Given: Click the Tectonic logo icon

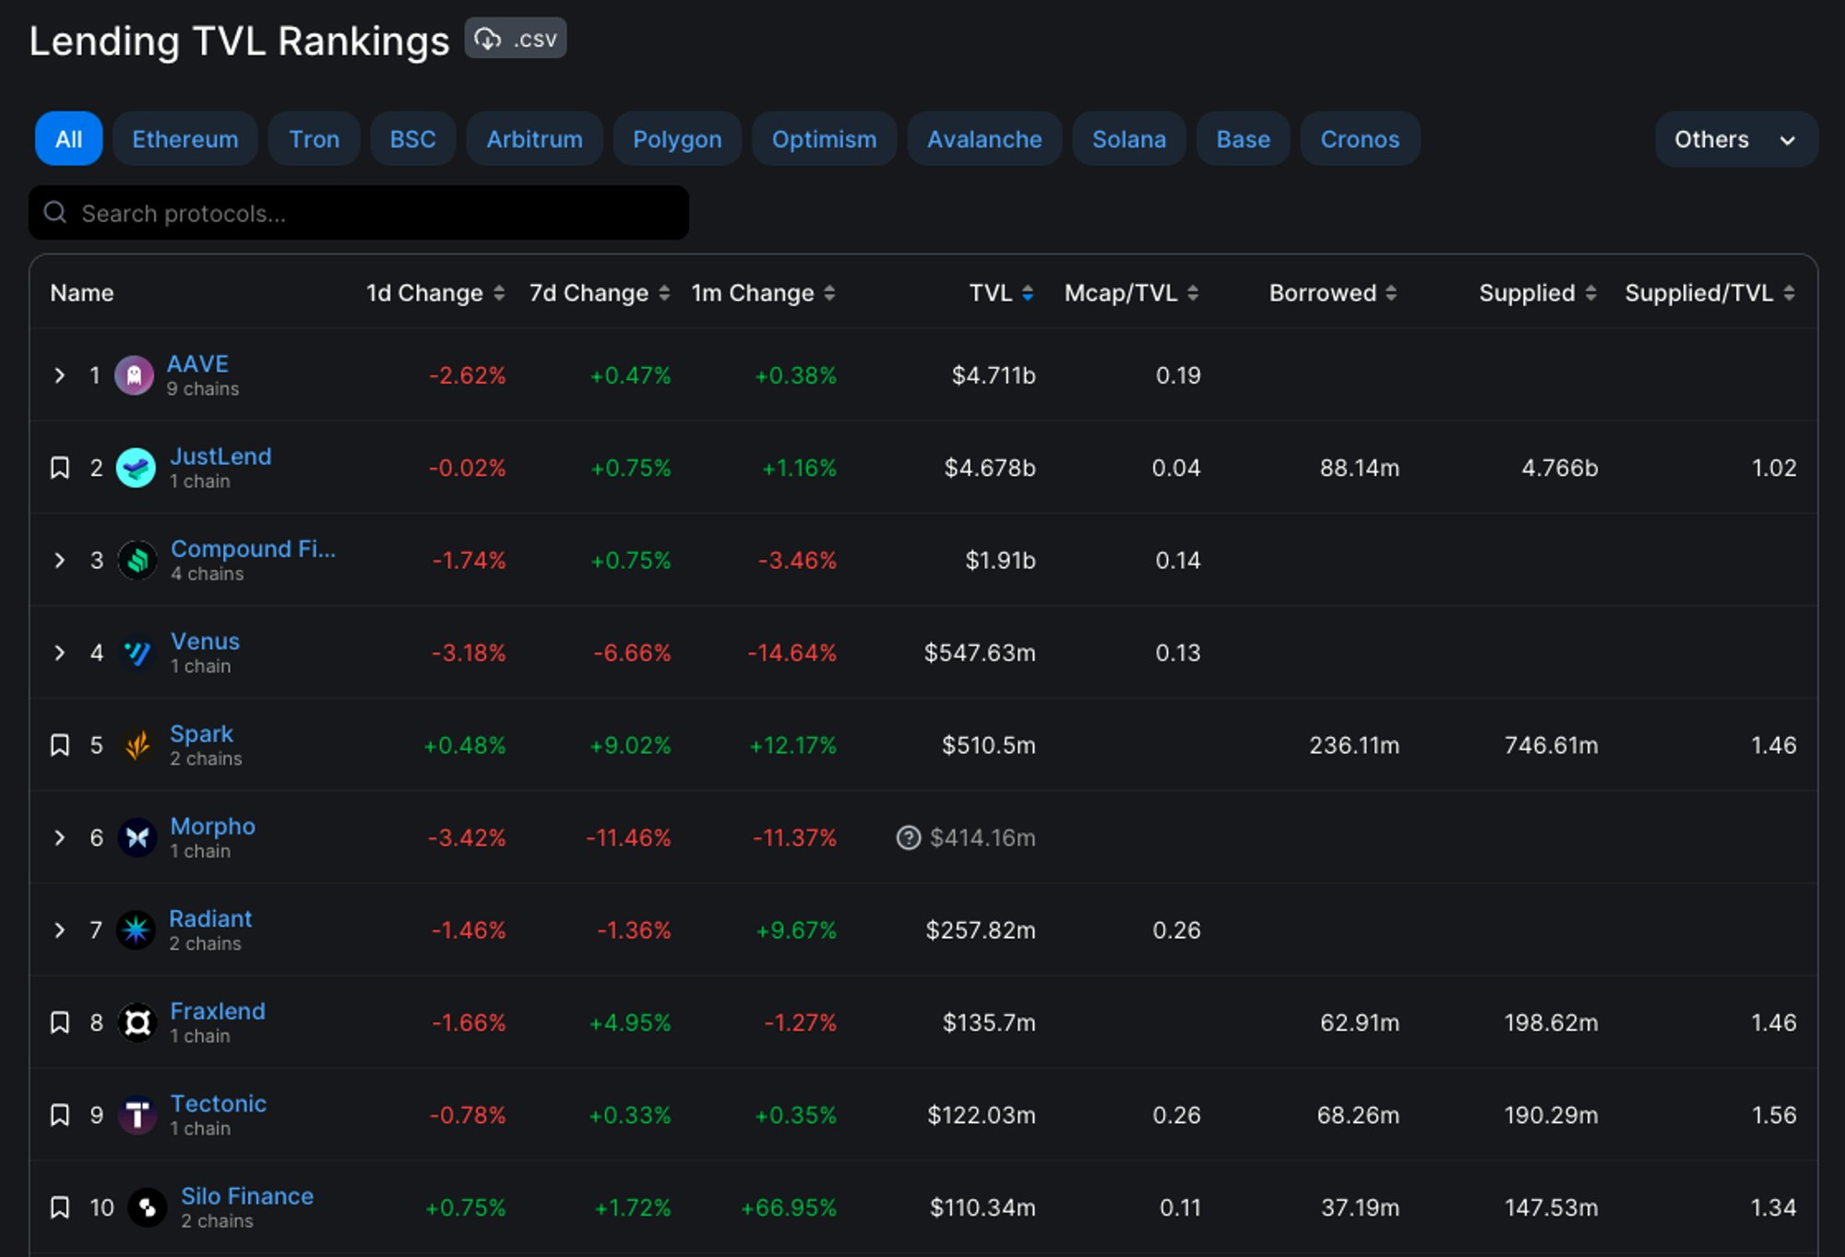Looking at the screenshot, I should [137, 1115].
